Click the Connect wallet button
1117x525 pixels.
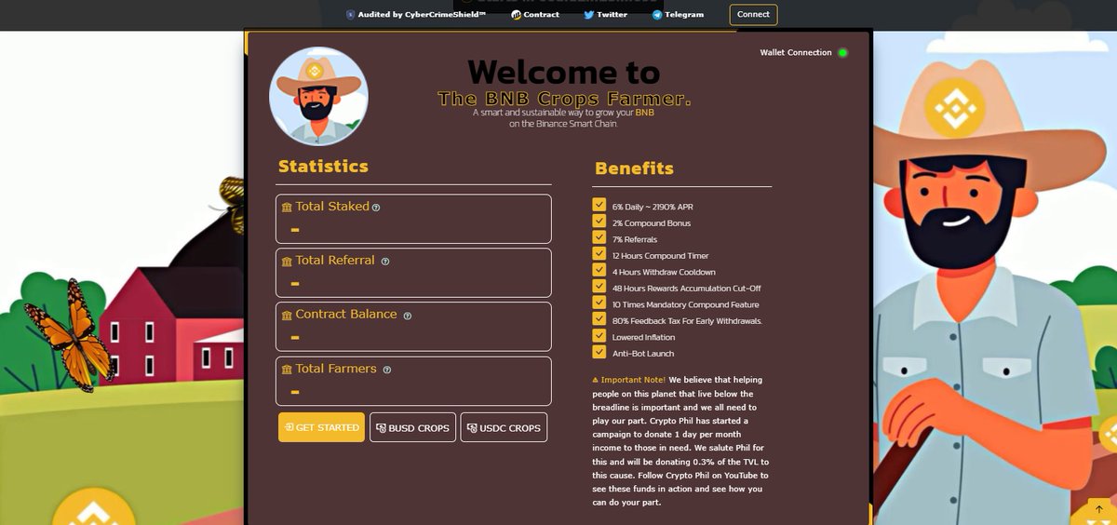tap(753, 14)
